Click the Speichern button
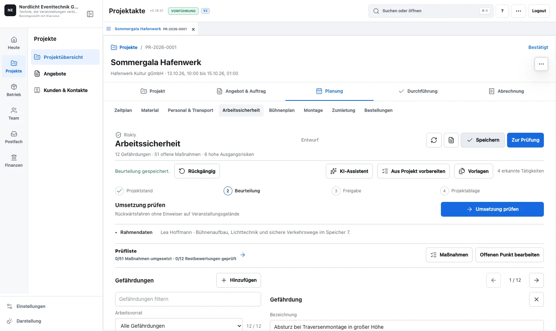Screen dimensions: 556x331 pos(483,140)
